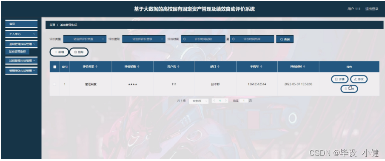Image resolution: width=385 pixels, height=161 pixels.
Task: Click 首页 in the breadcrumb
Action: tap(52, 25)
